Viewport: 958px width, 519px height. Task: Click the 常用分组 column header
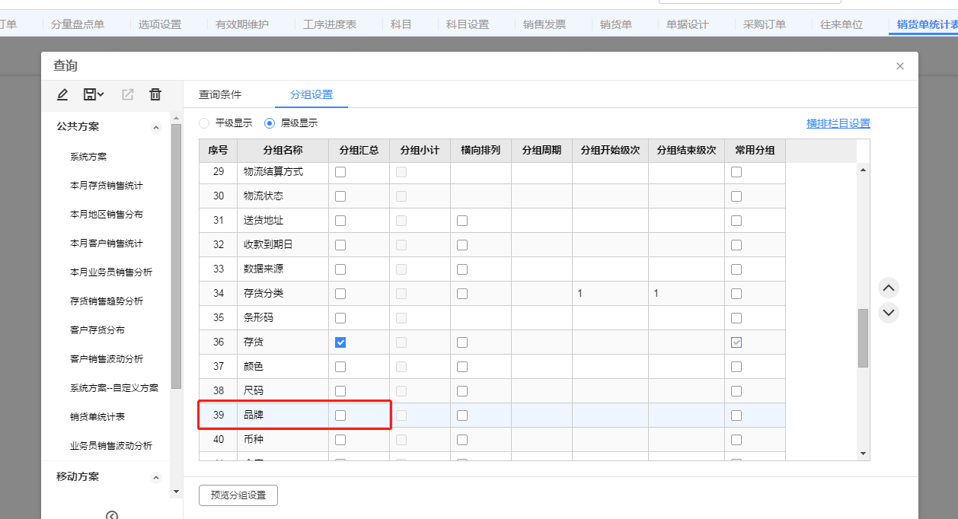[x=755, y=151]
